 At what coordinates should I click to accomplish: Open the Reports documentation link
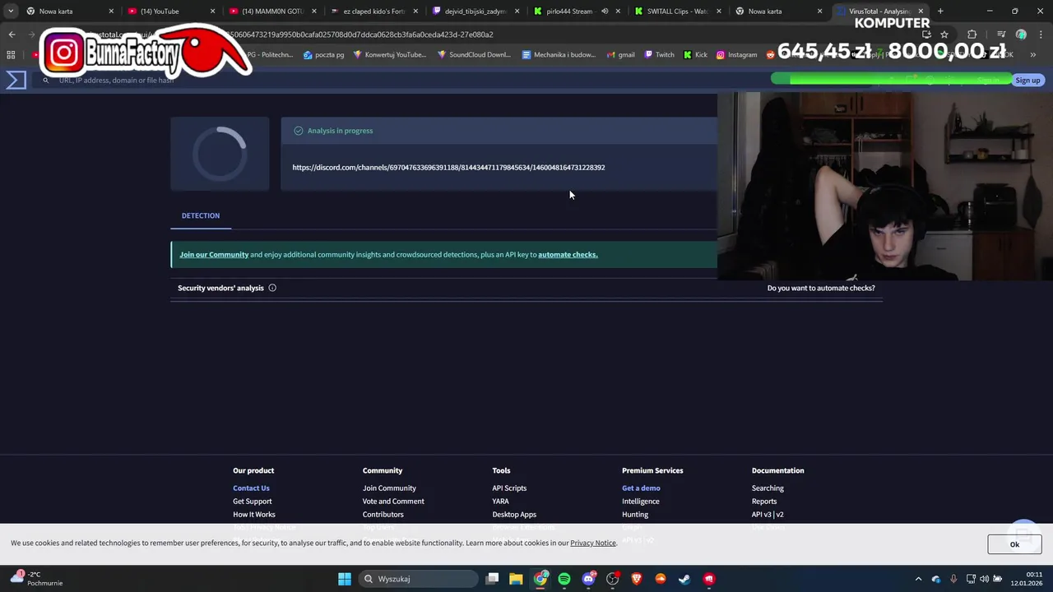[764, 502]
